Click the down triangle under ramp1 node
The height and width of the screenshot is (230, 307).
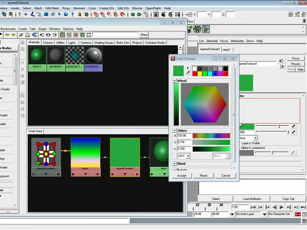[x=85, y=174]
